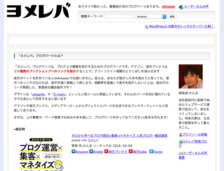Click the book cover image
The width and height of the screenshot is (224, 171).
[x=41, y=155]
